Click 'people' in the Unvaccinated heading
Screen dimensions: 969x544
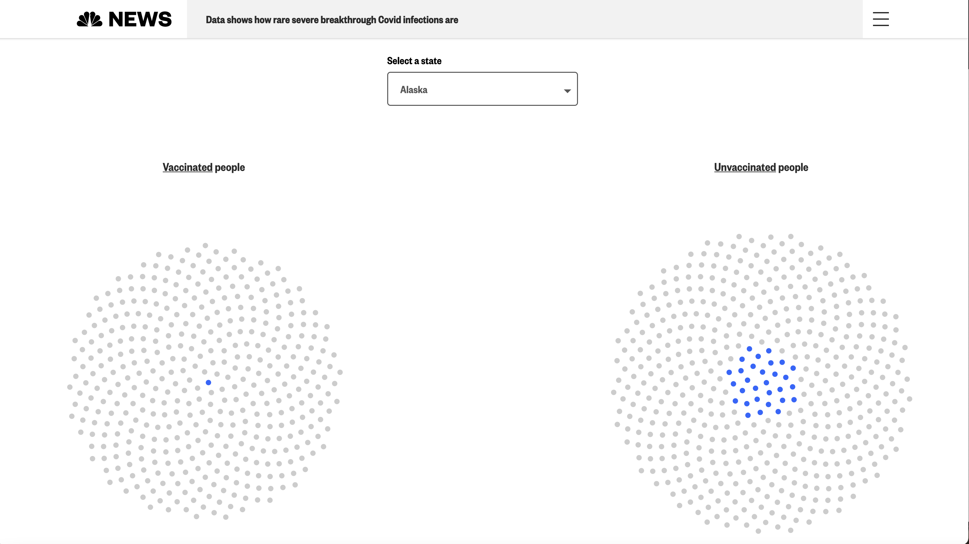pyautogui.click(x=793, y=167)
